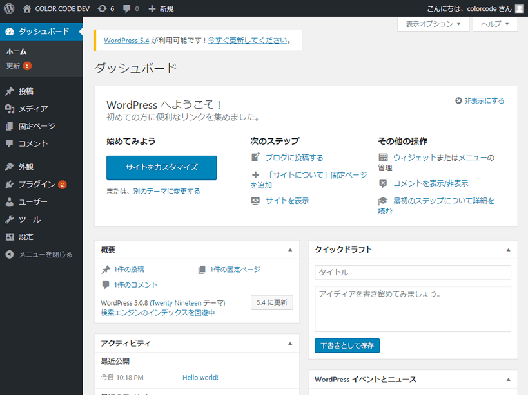Follow the WordPress 5.4 link

pyautogui.click(x=126, y=41)
